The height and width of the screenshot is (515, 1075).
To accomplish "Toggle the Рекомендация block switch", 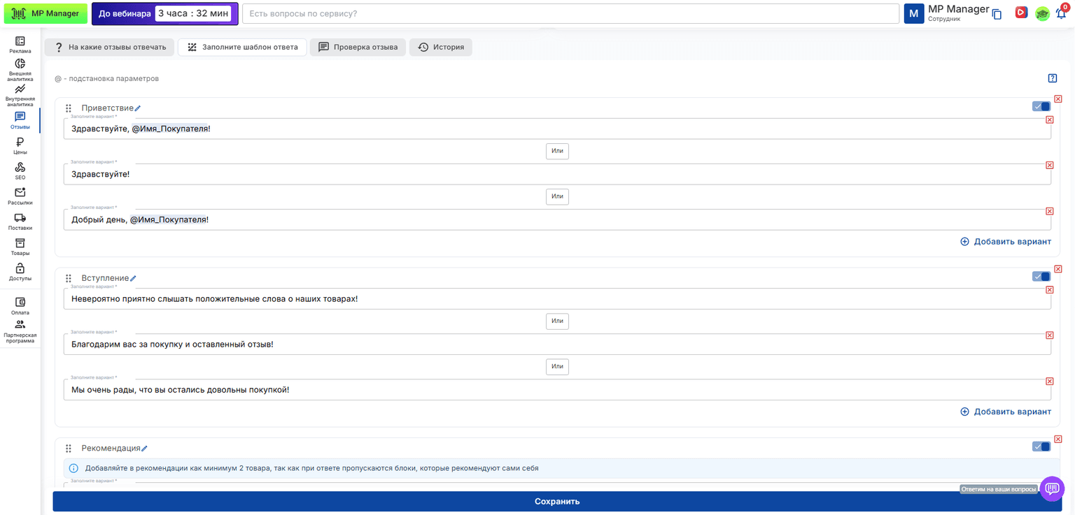I will click(1041, 447).
